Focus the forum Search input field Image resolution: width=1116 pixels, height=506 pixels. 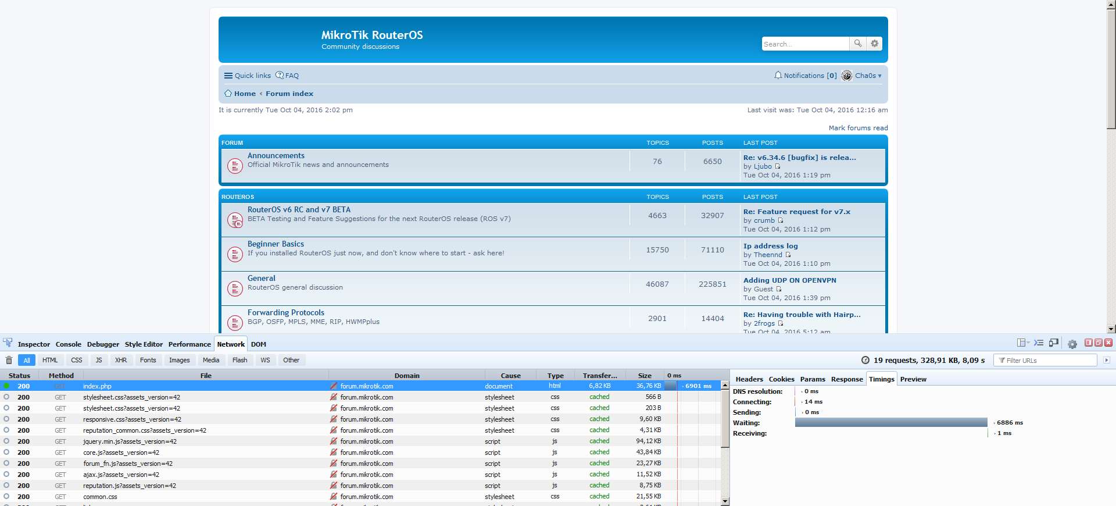(806, 44)
